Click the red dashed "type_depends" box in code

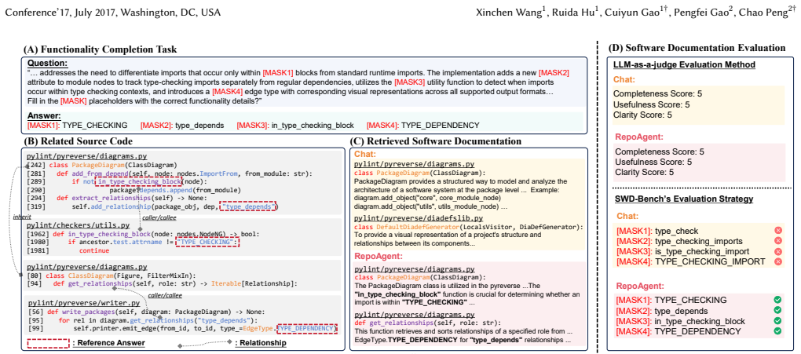(x=248, y=206)
